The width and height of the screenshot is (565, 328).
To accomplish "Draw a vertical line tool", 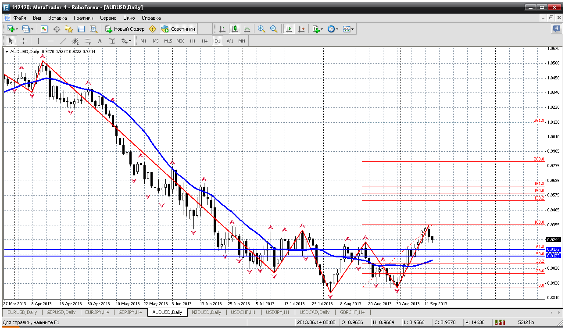I will [38, 41].
